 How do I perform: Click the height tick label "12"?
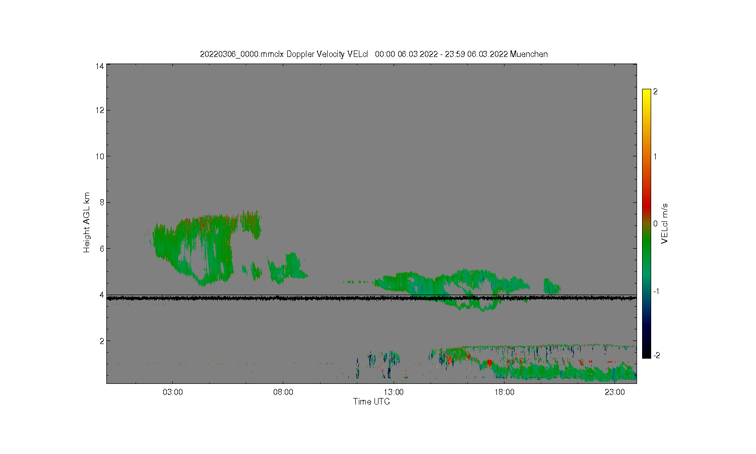click(x=99, y=110)
